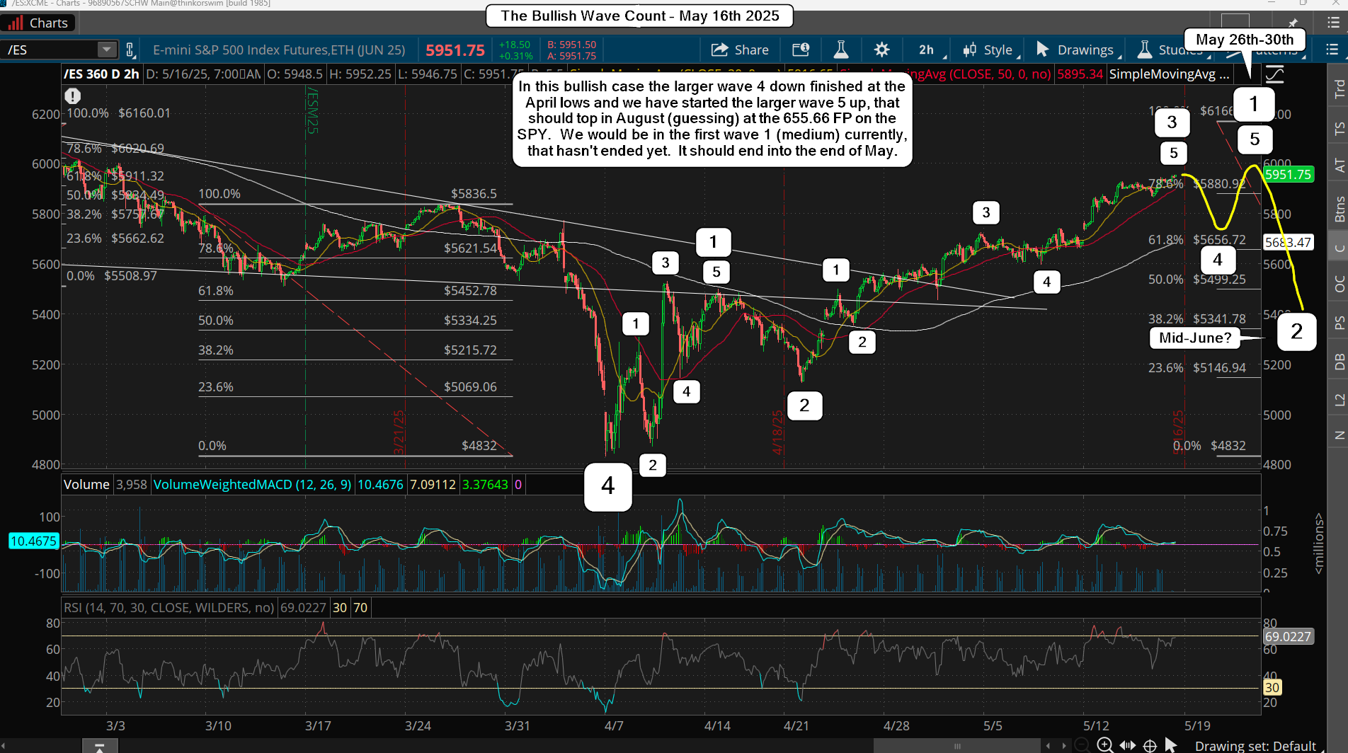
Task: Click the 5683.47 price axis label
Action: [x=1288, y=242]
